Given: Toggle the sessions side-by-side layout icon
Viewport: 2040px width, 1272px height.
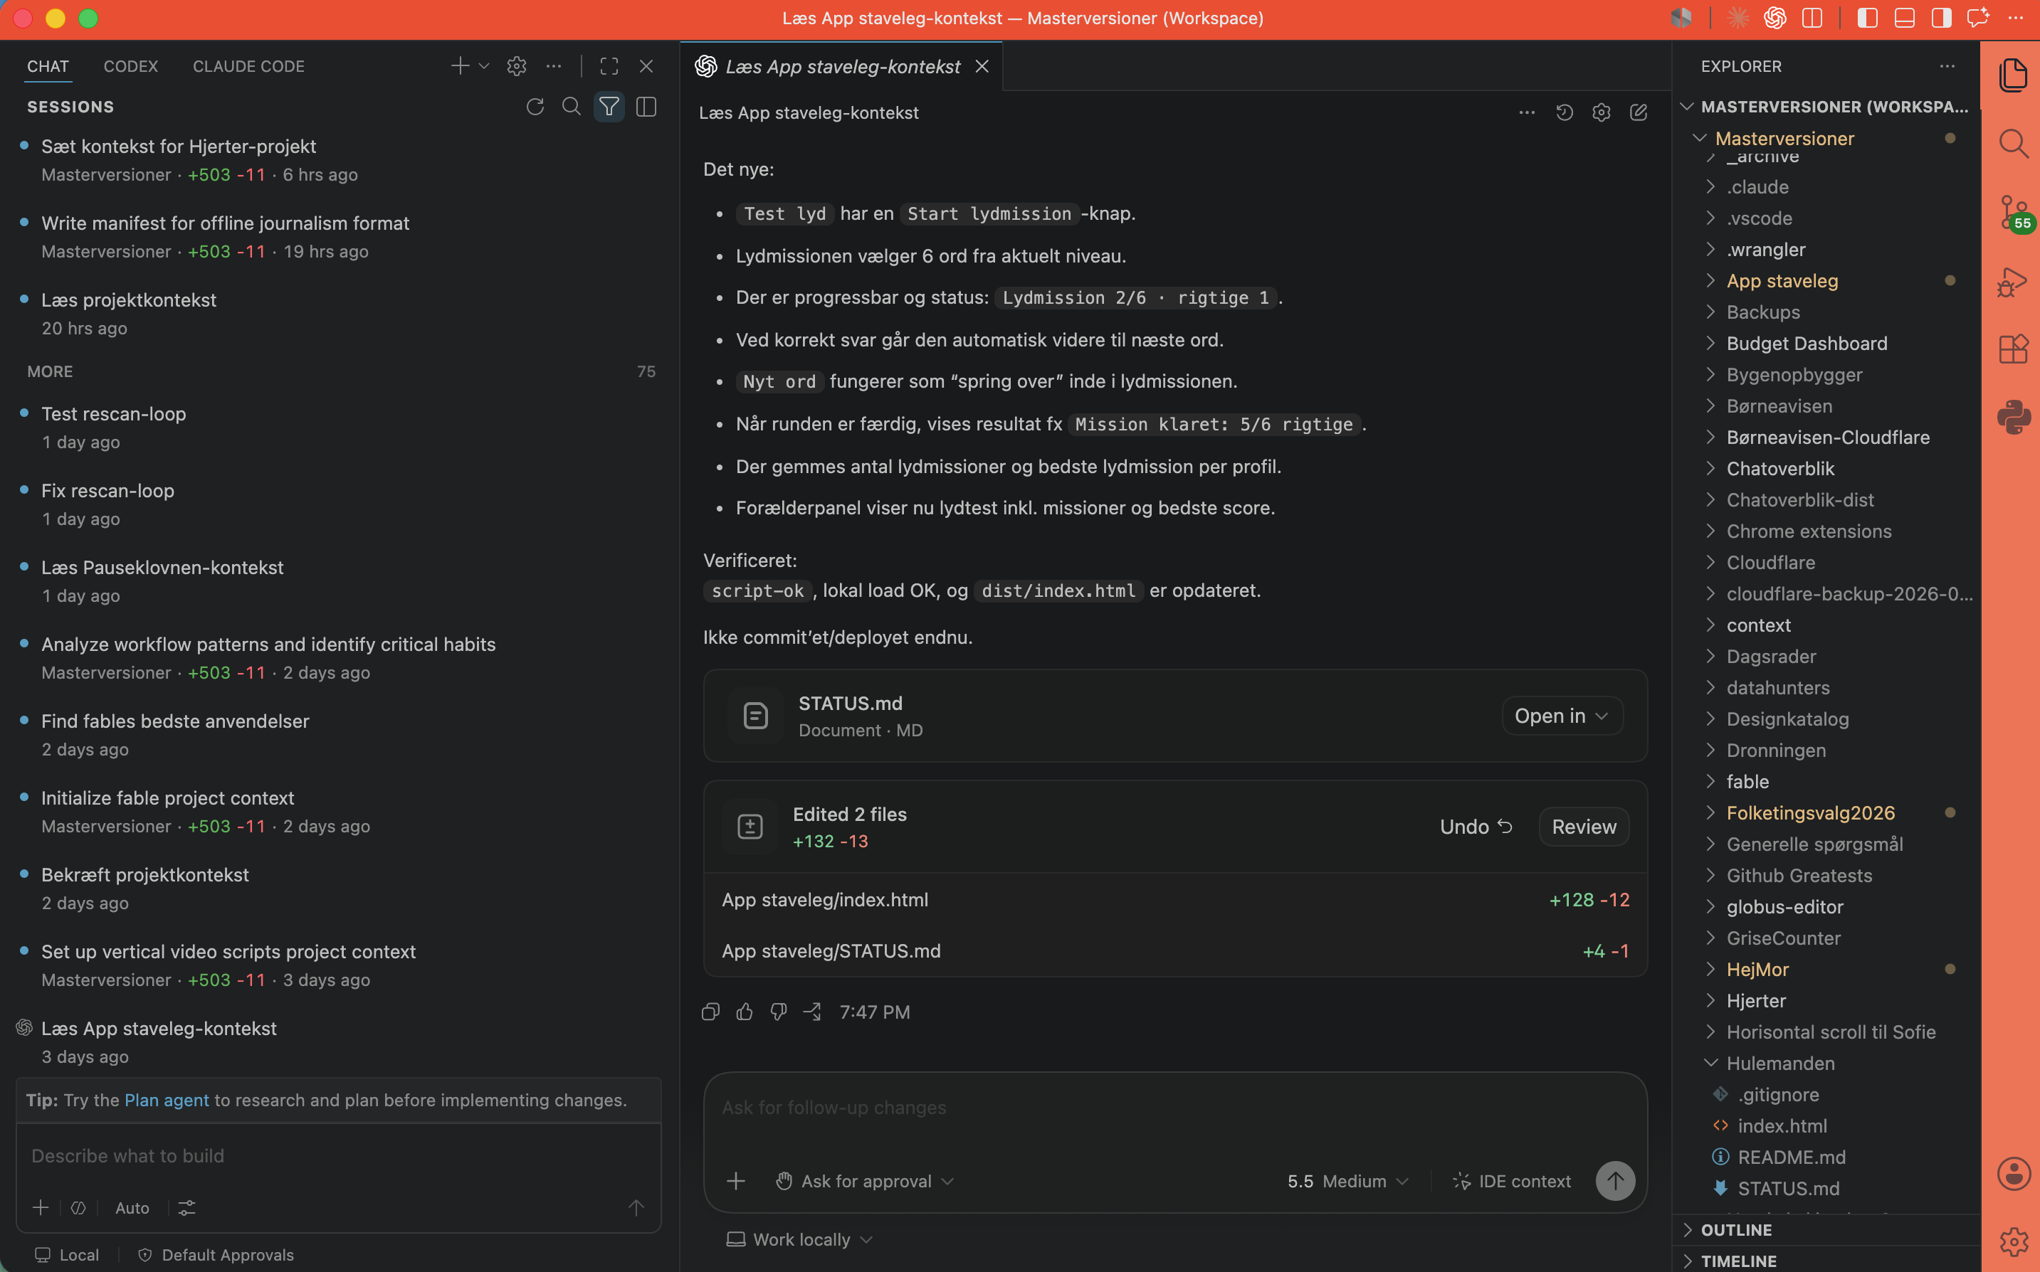Looking at the screenshot, I should click(x=646, y=107).
